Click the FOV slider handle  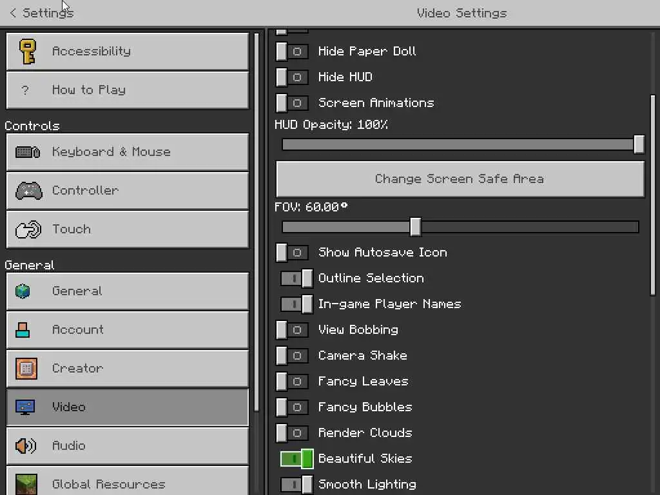pos(416,227)
